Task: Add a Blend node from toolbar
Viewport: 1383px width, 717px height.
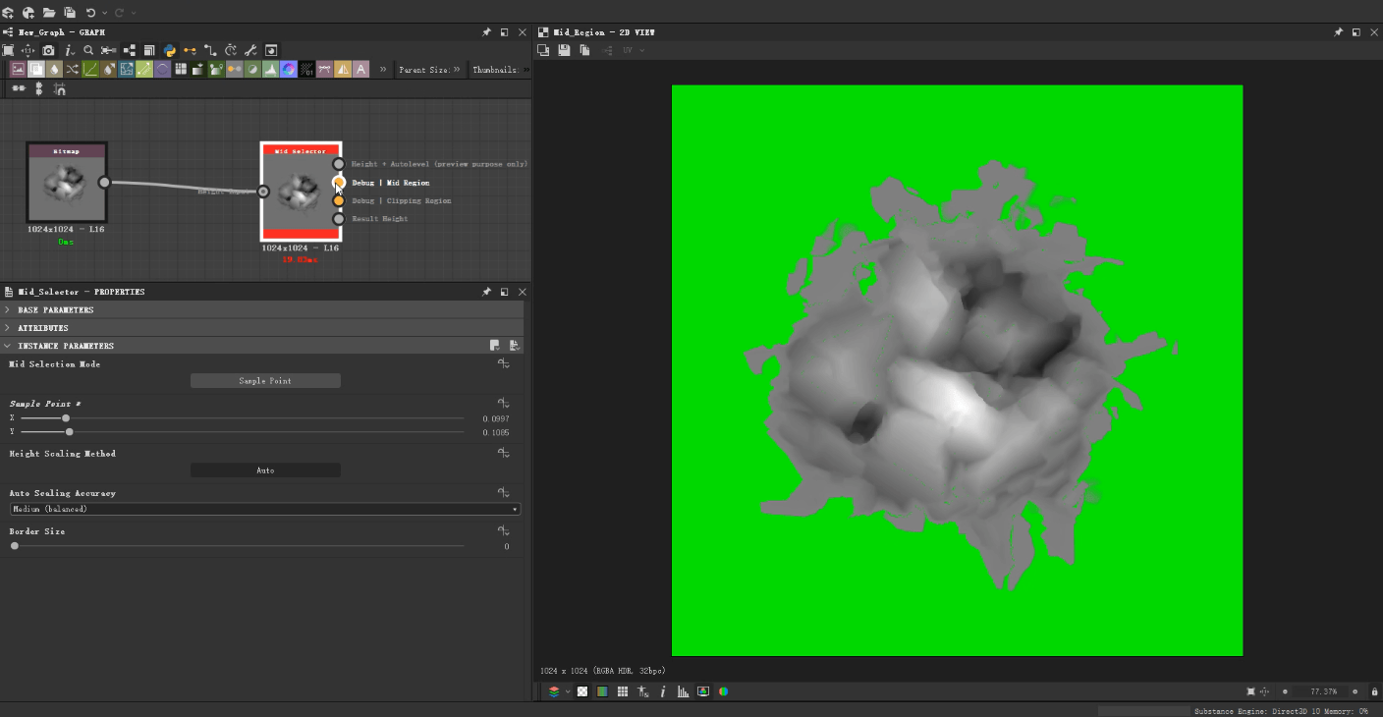Action: [35, 69]
